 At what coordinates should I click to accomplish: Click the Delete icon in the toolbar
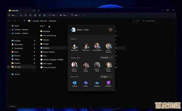tap(45, 15)
